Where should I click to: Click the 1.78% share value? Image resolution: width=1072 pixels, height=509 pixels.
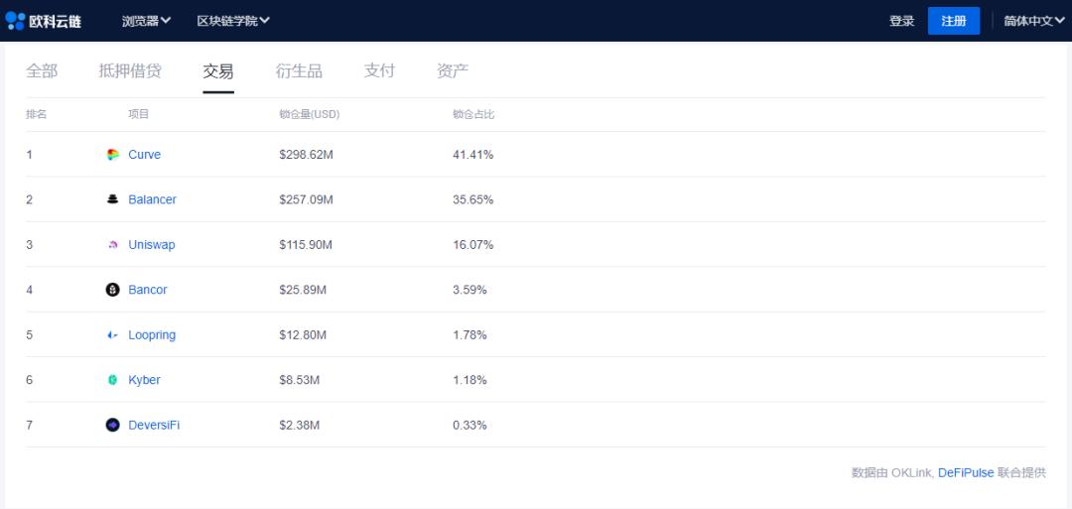tap(469, 334)
